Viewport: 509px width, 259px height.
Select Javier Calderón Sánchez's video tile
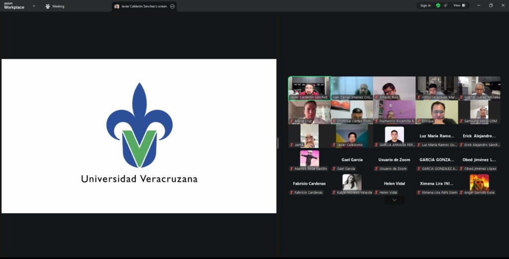[309, 88]
